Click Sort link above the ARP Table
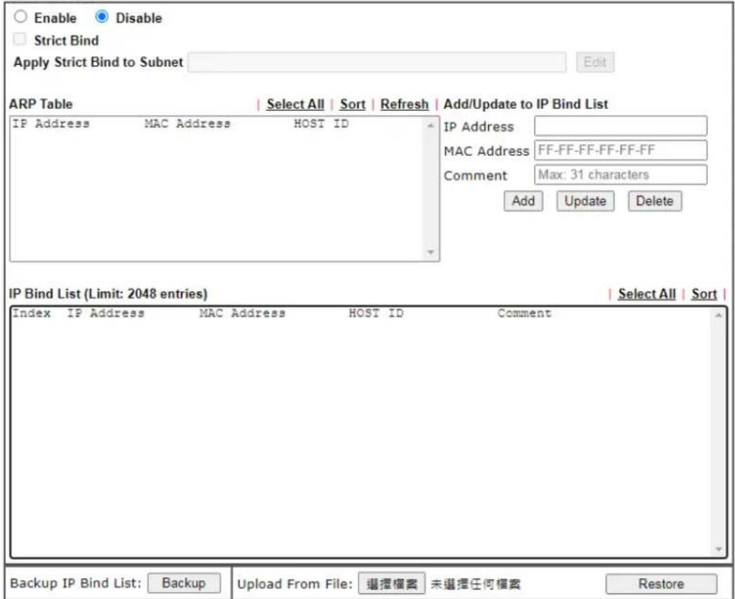 (x=353, y=105)
